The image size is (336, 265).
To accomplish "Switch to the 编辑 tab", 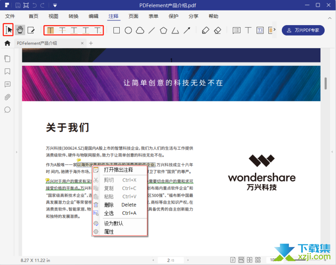I will (93, 16).
